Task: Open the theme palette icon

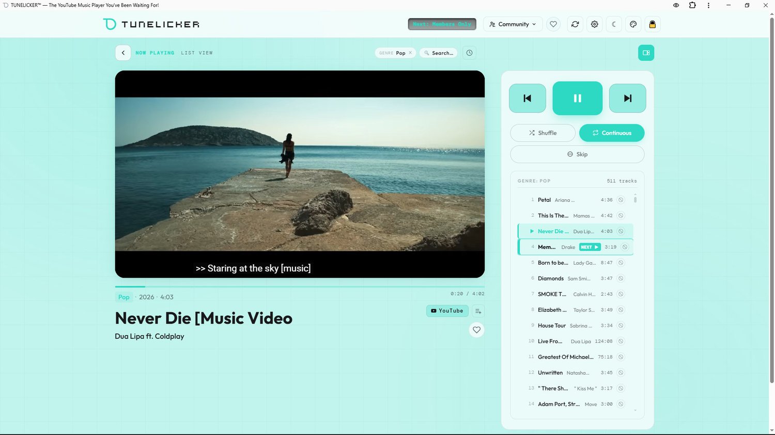Action: click(633, 24)
